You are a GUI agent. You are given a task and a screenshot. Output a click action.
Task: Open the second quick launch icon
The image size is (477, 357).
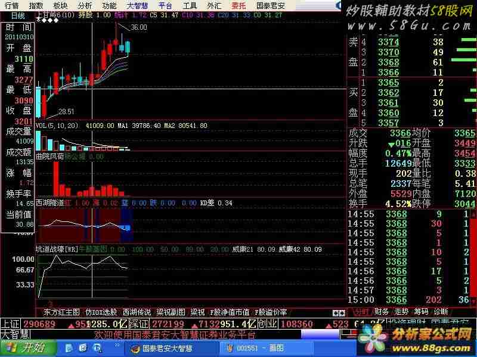click(83, 348)
